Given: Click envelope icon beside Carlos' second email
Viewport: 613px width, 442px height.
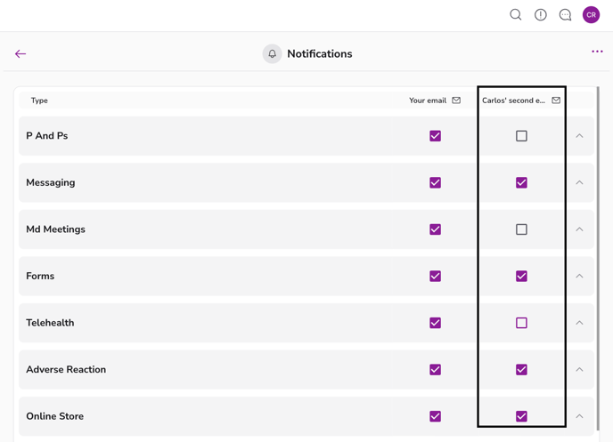Looking at the screenshot, I should [x=556, y=100].
